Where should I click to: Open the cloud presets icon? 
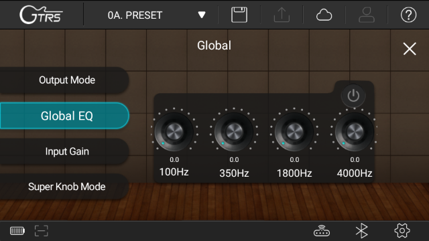point(324,15)
